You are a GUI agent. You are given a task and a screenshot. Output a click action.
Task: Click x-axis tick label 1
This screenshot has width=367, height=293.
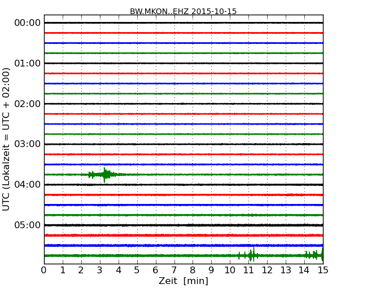click(63, 270)
